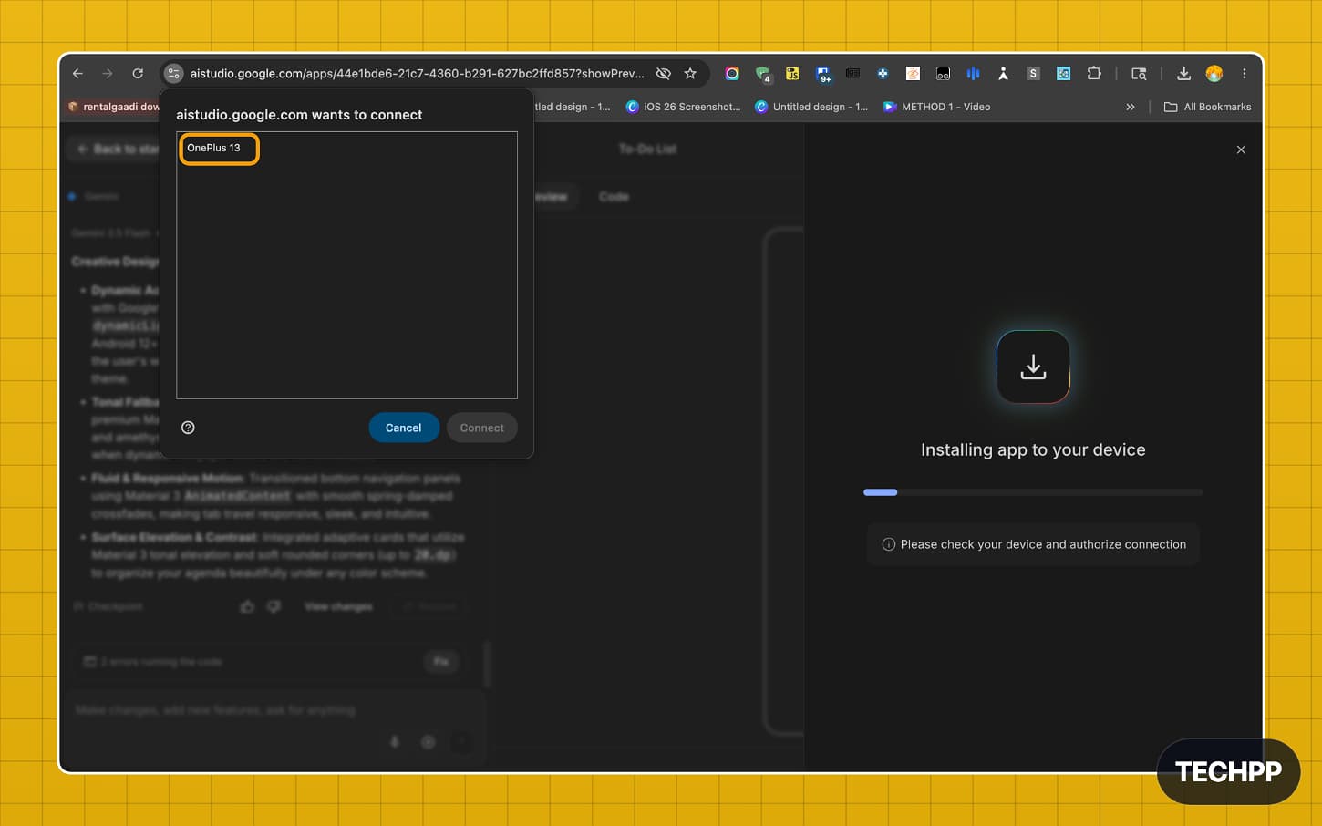1322x826 pixels.
Task: Open the white and orange swirl extension icon
Action: tap(913, 74)
